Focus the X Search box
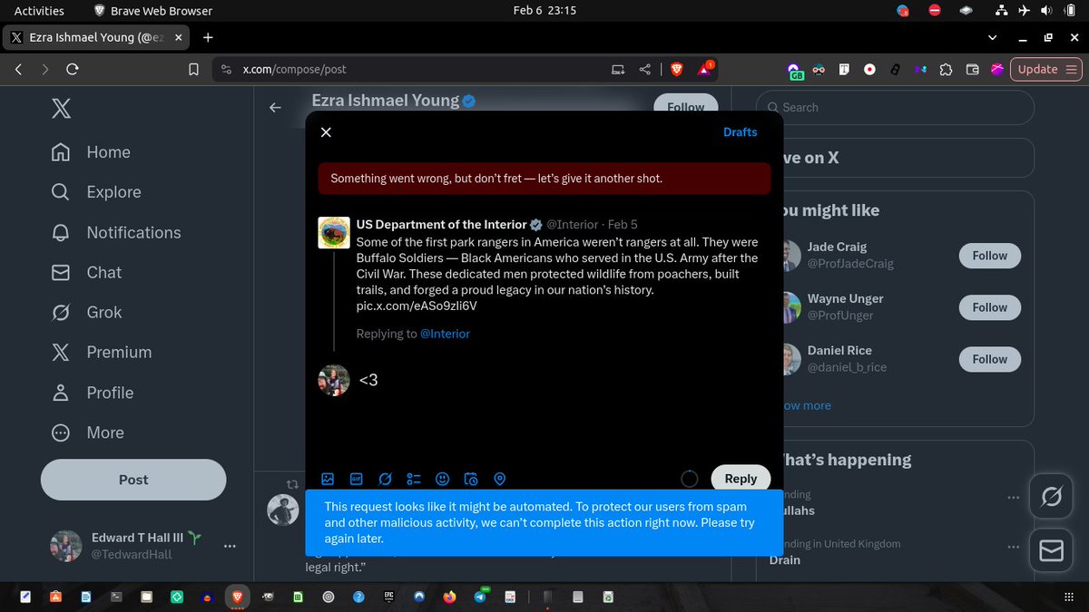The image size is (1089, 612). [x=895, y=107]
